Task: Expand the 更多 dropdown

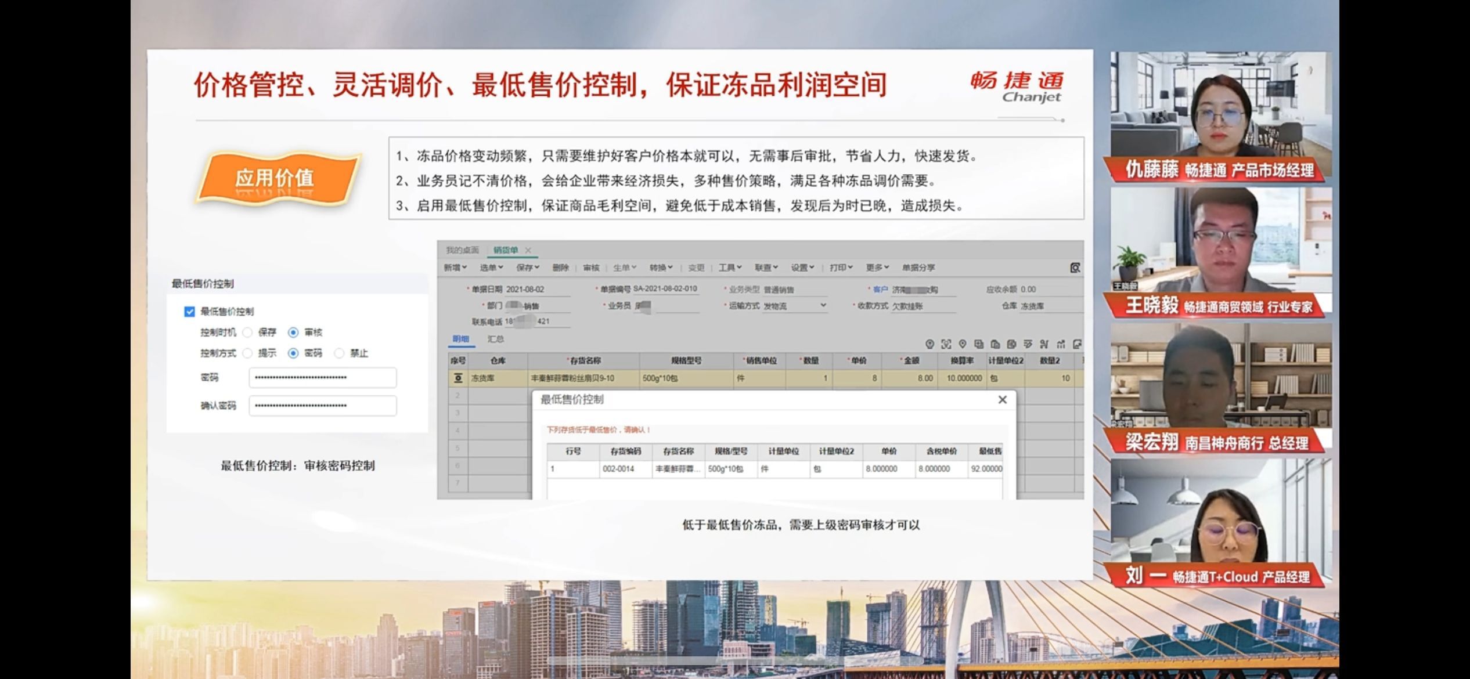Action: coord(877,268)
